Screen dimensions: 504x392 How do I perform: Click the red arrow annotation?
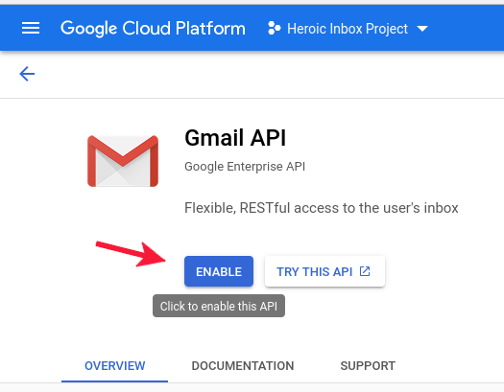[131, 254]
